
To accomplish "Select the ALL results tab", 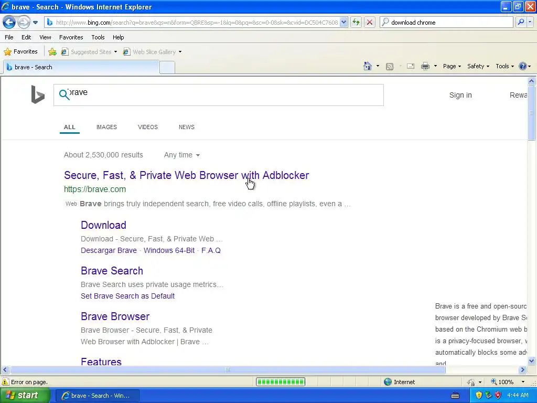I will pos(70,127).
